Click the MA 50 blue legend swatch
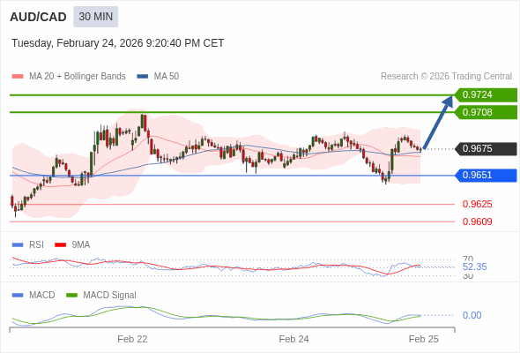Screen dimensions: 520x353 (x=142, y=77)
